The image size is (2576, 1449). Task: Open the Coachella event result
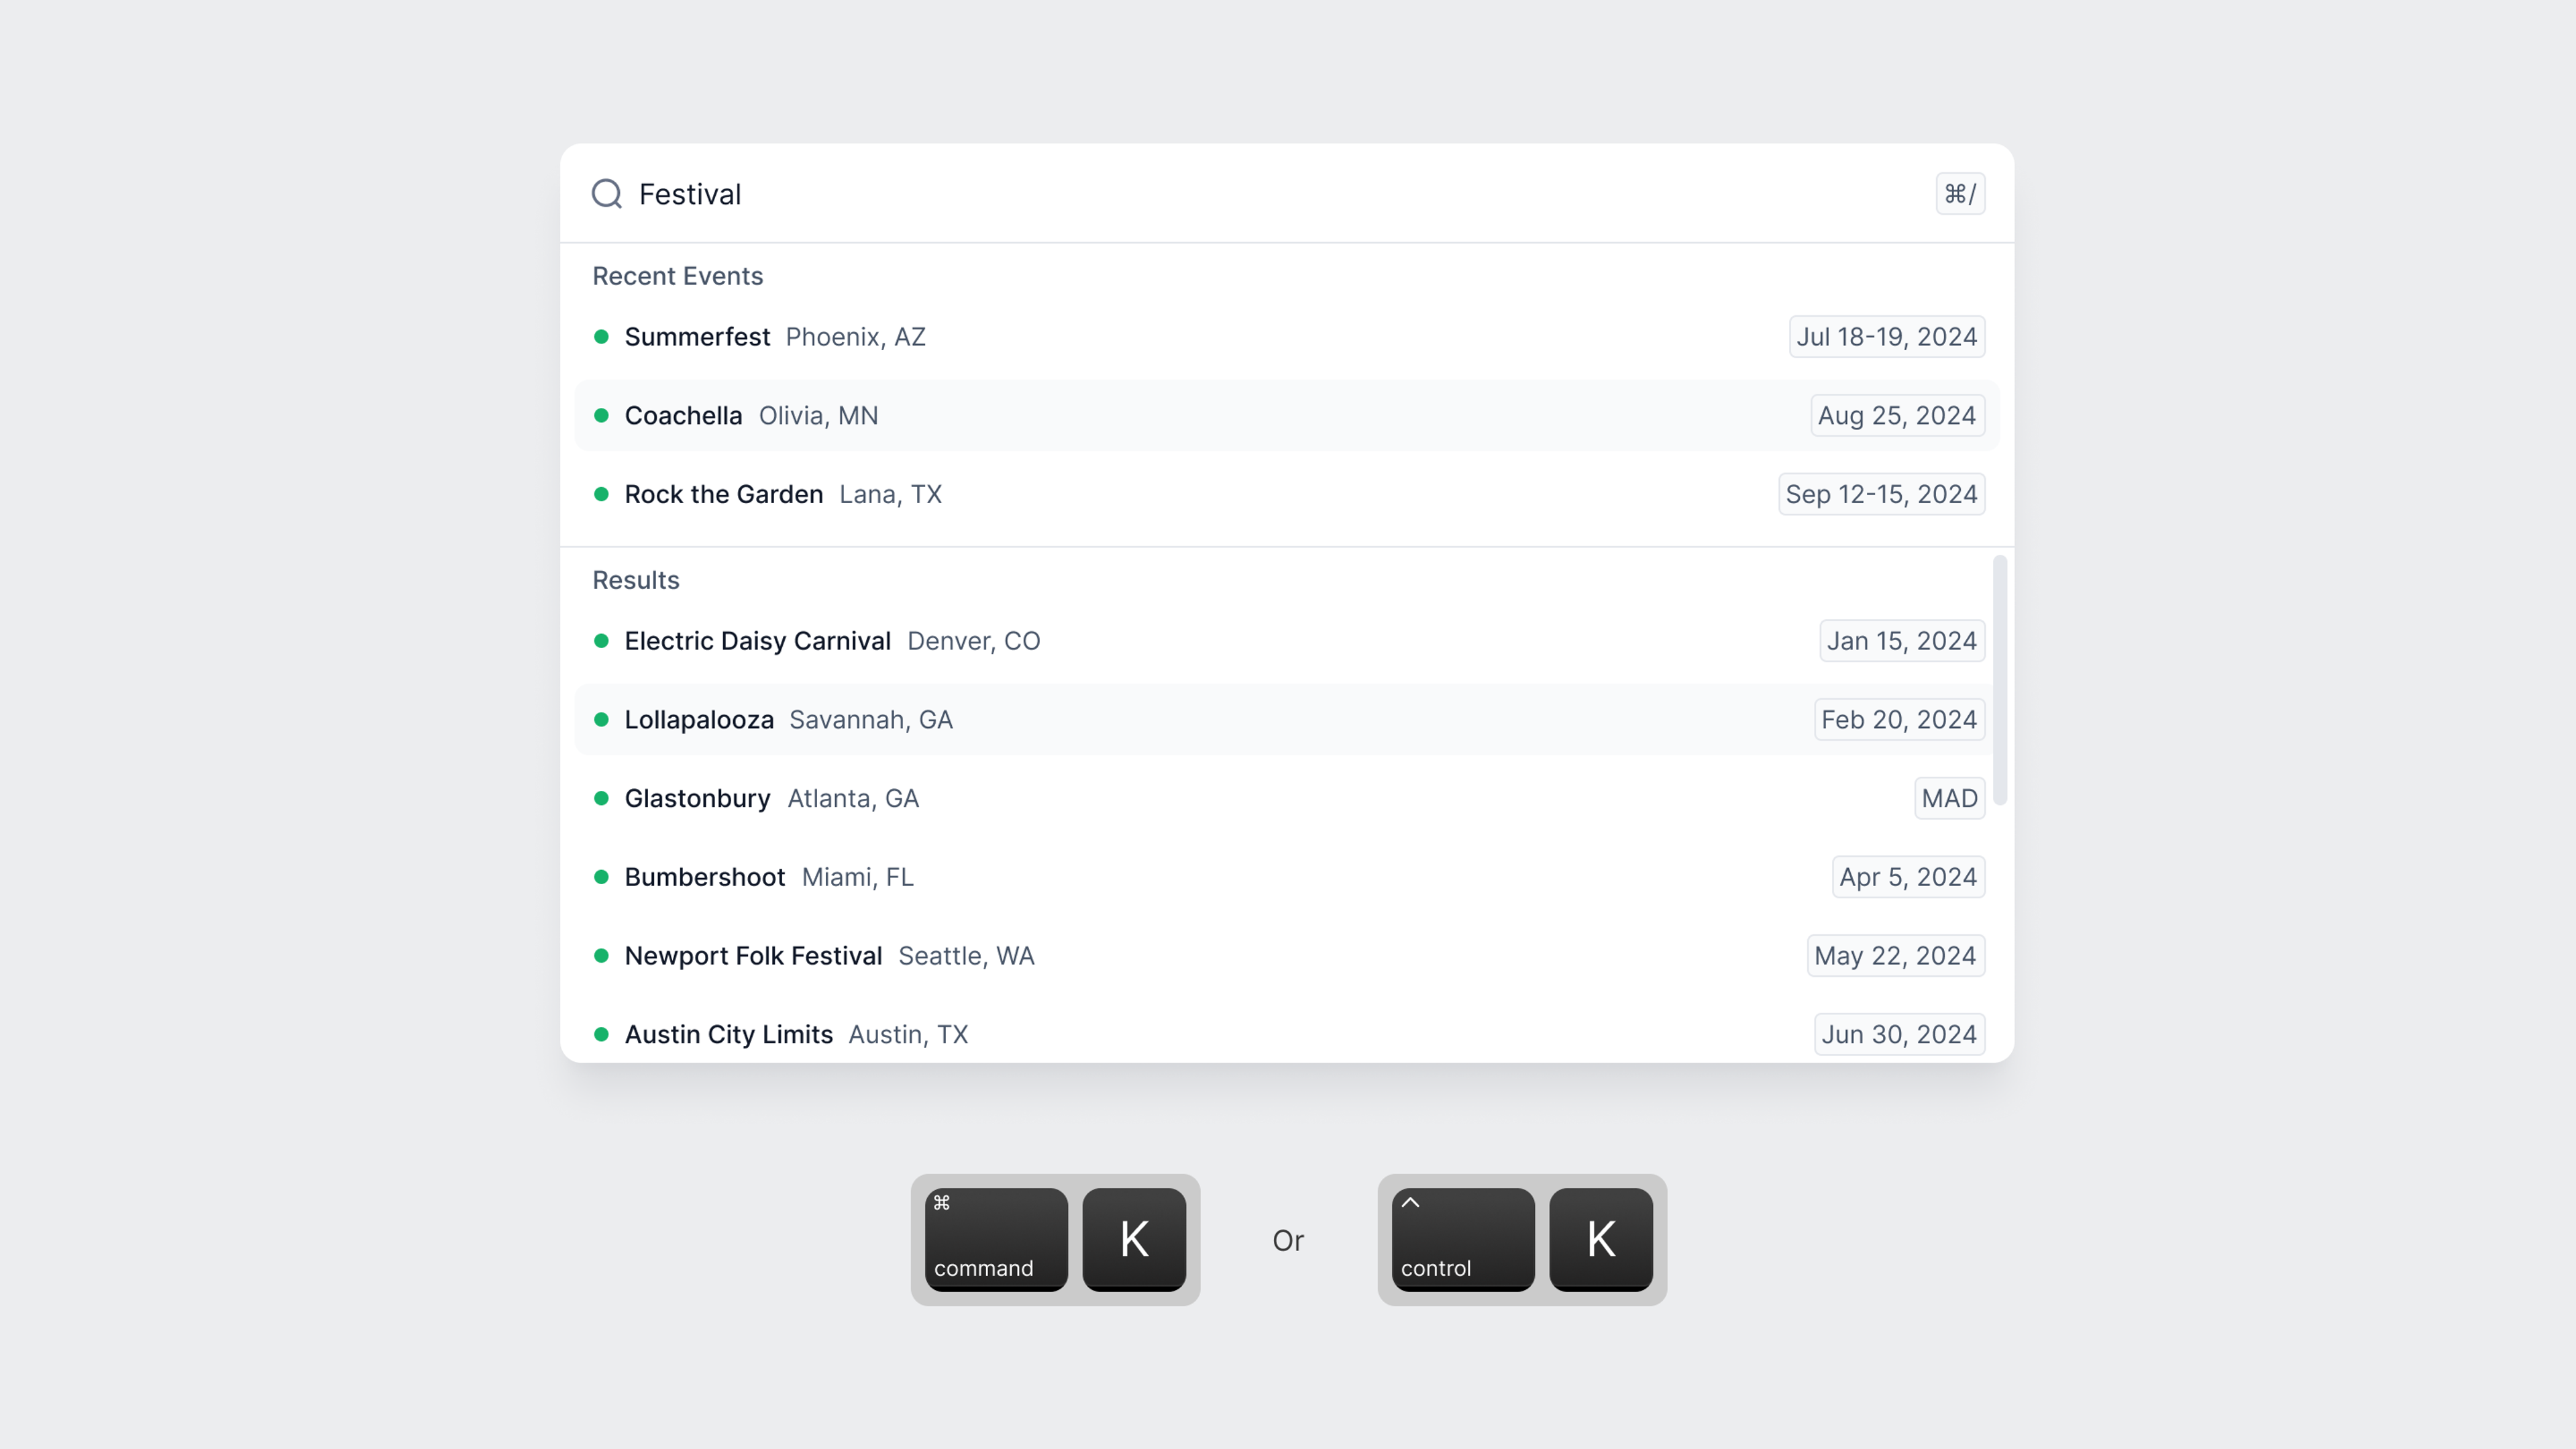[x=1287, y=415]
